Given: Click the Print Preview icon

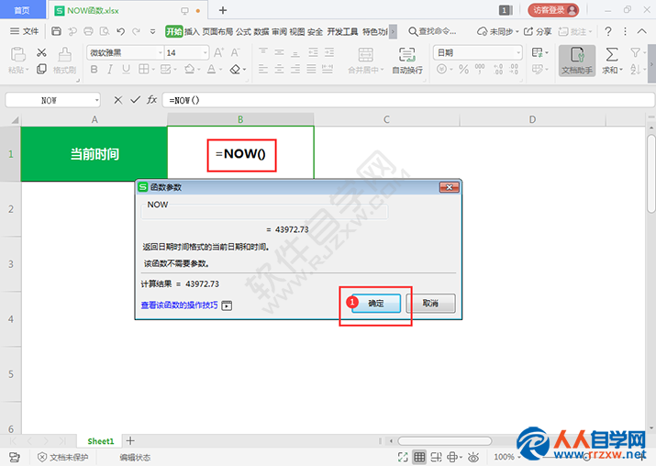Looking at the screenshot, I should pyautogui.click(x=105, y=31).
